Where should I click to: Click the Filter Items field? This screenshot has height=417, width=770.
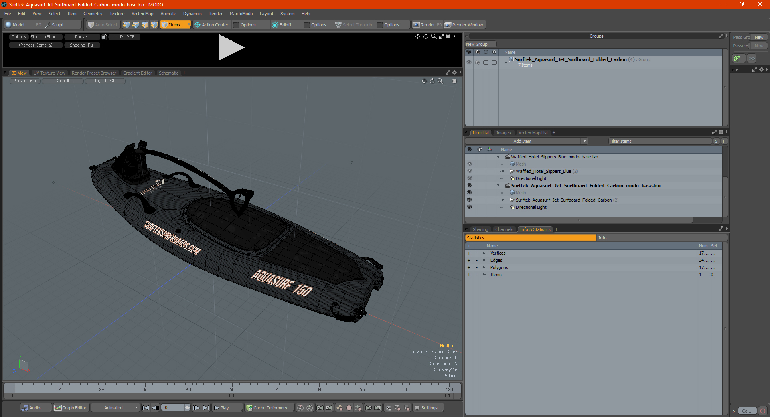(660, 141)
